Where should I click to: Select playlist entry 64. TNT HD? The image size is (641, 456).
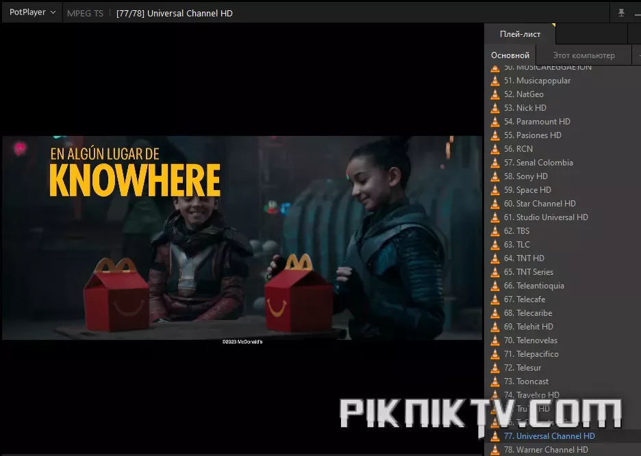click(562, 258)
